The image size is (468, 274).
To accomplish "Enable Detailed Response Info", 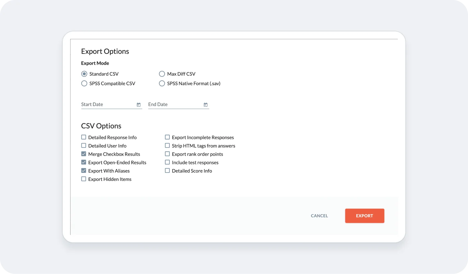I will 83,137.
